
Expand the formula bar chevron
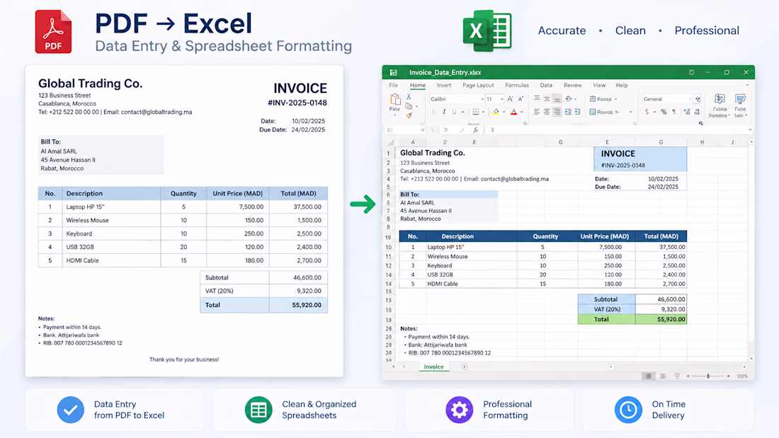pos(750,129)
